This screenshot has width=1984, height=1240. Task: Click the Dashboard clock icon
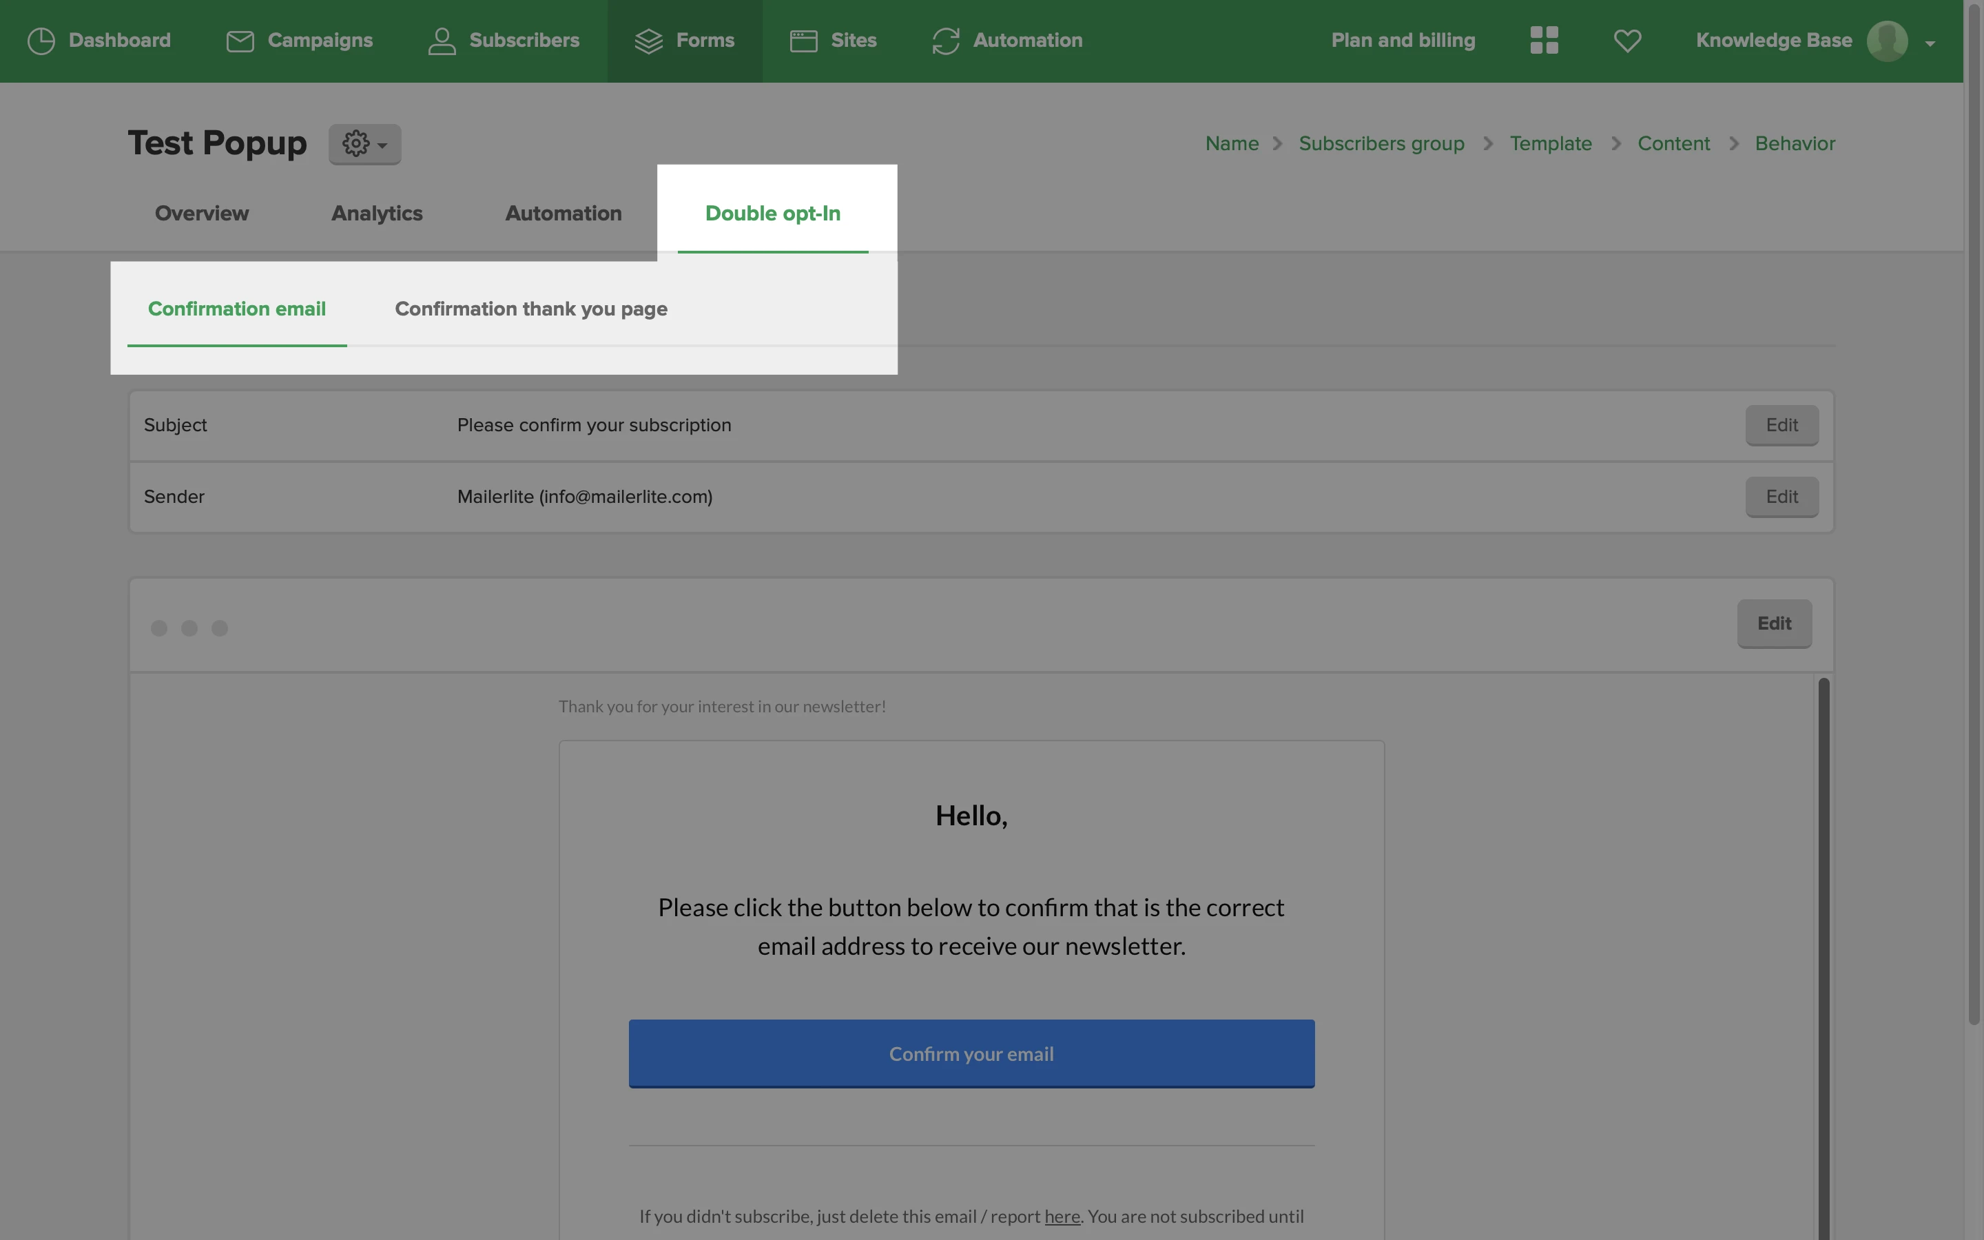pyautogui.click(x=41, y=41)
